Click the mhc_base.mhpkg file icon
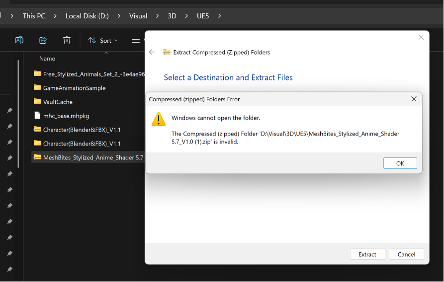The image size is (444, 282). pos(37,115)
